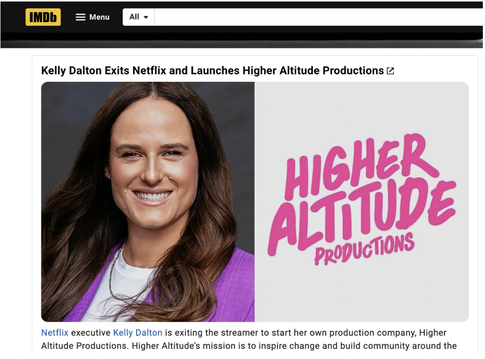Follow the Netflix link in article text
This screenshot has width=485, height=359.
click(55, 333)
